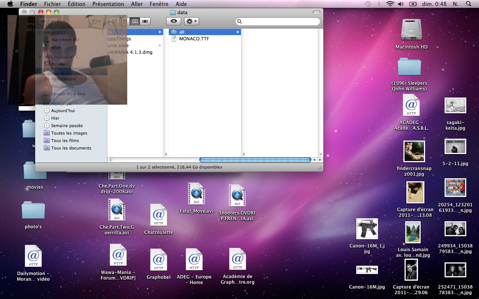Select Chatroulette web location icon
Viewport: 479px width, 299px height.
pos(158,215)
